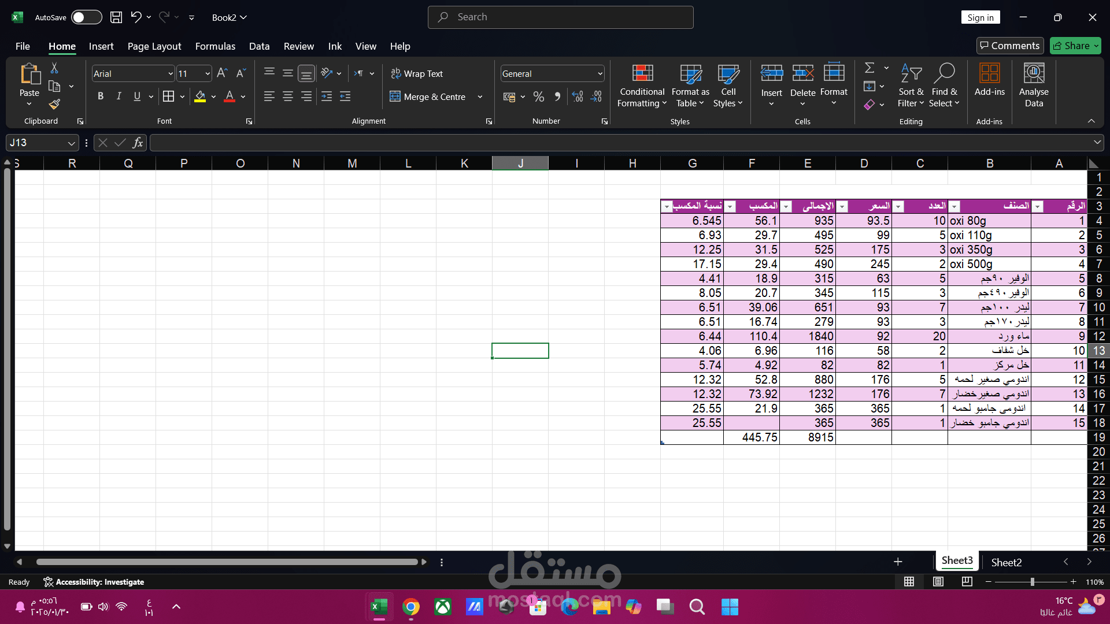This screenshot has height=624, width=1110.
Task: Click the Percent Style icon
Action: click(x=539, y=97)
